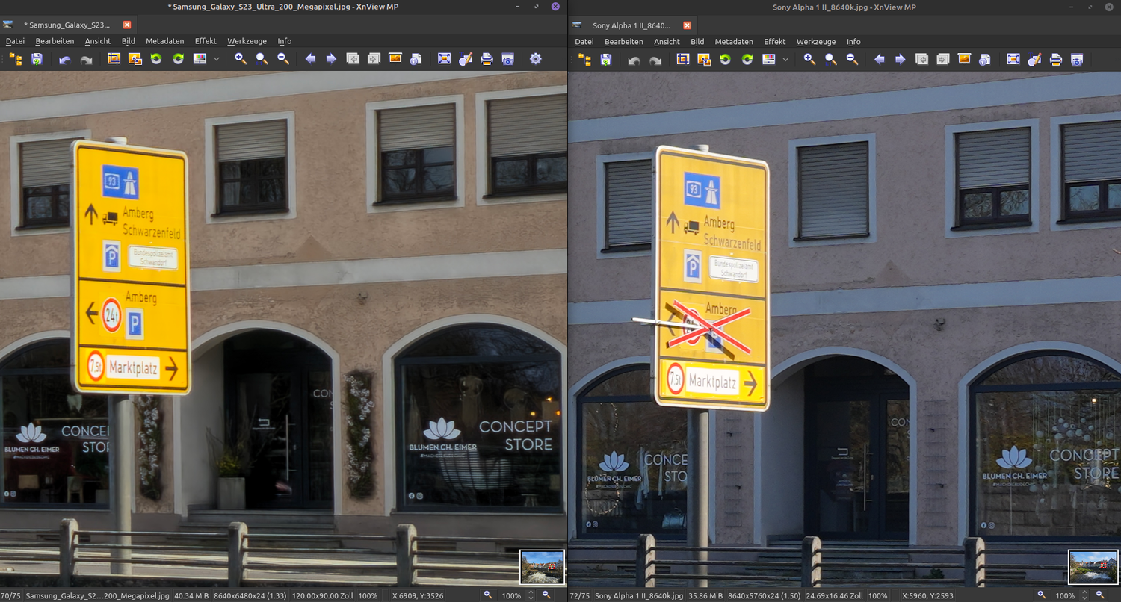This screenshot has height=602, width=1121.
Task: Go to next image in the Samsung window
Action: click(331, 59)
